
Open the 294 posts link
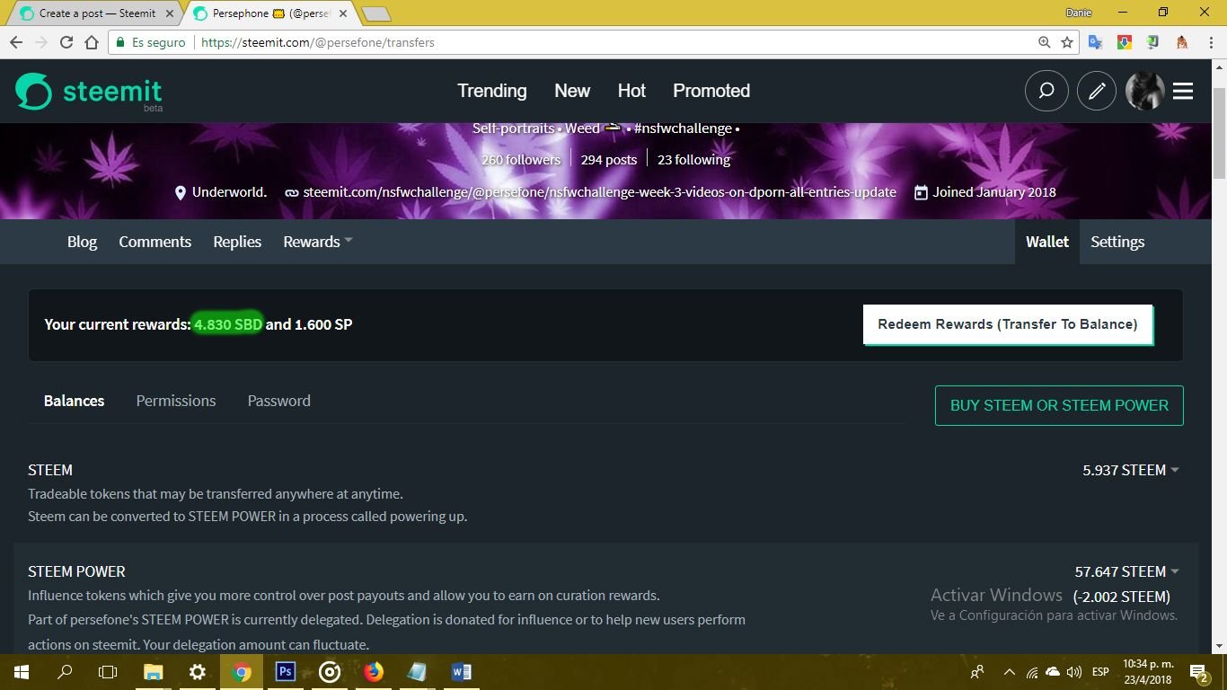pyautogui.click(x=609, y=160)
